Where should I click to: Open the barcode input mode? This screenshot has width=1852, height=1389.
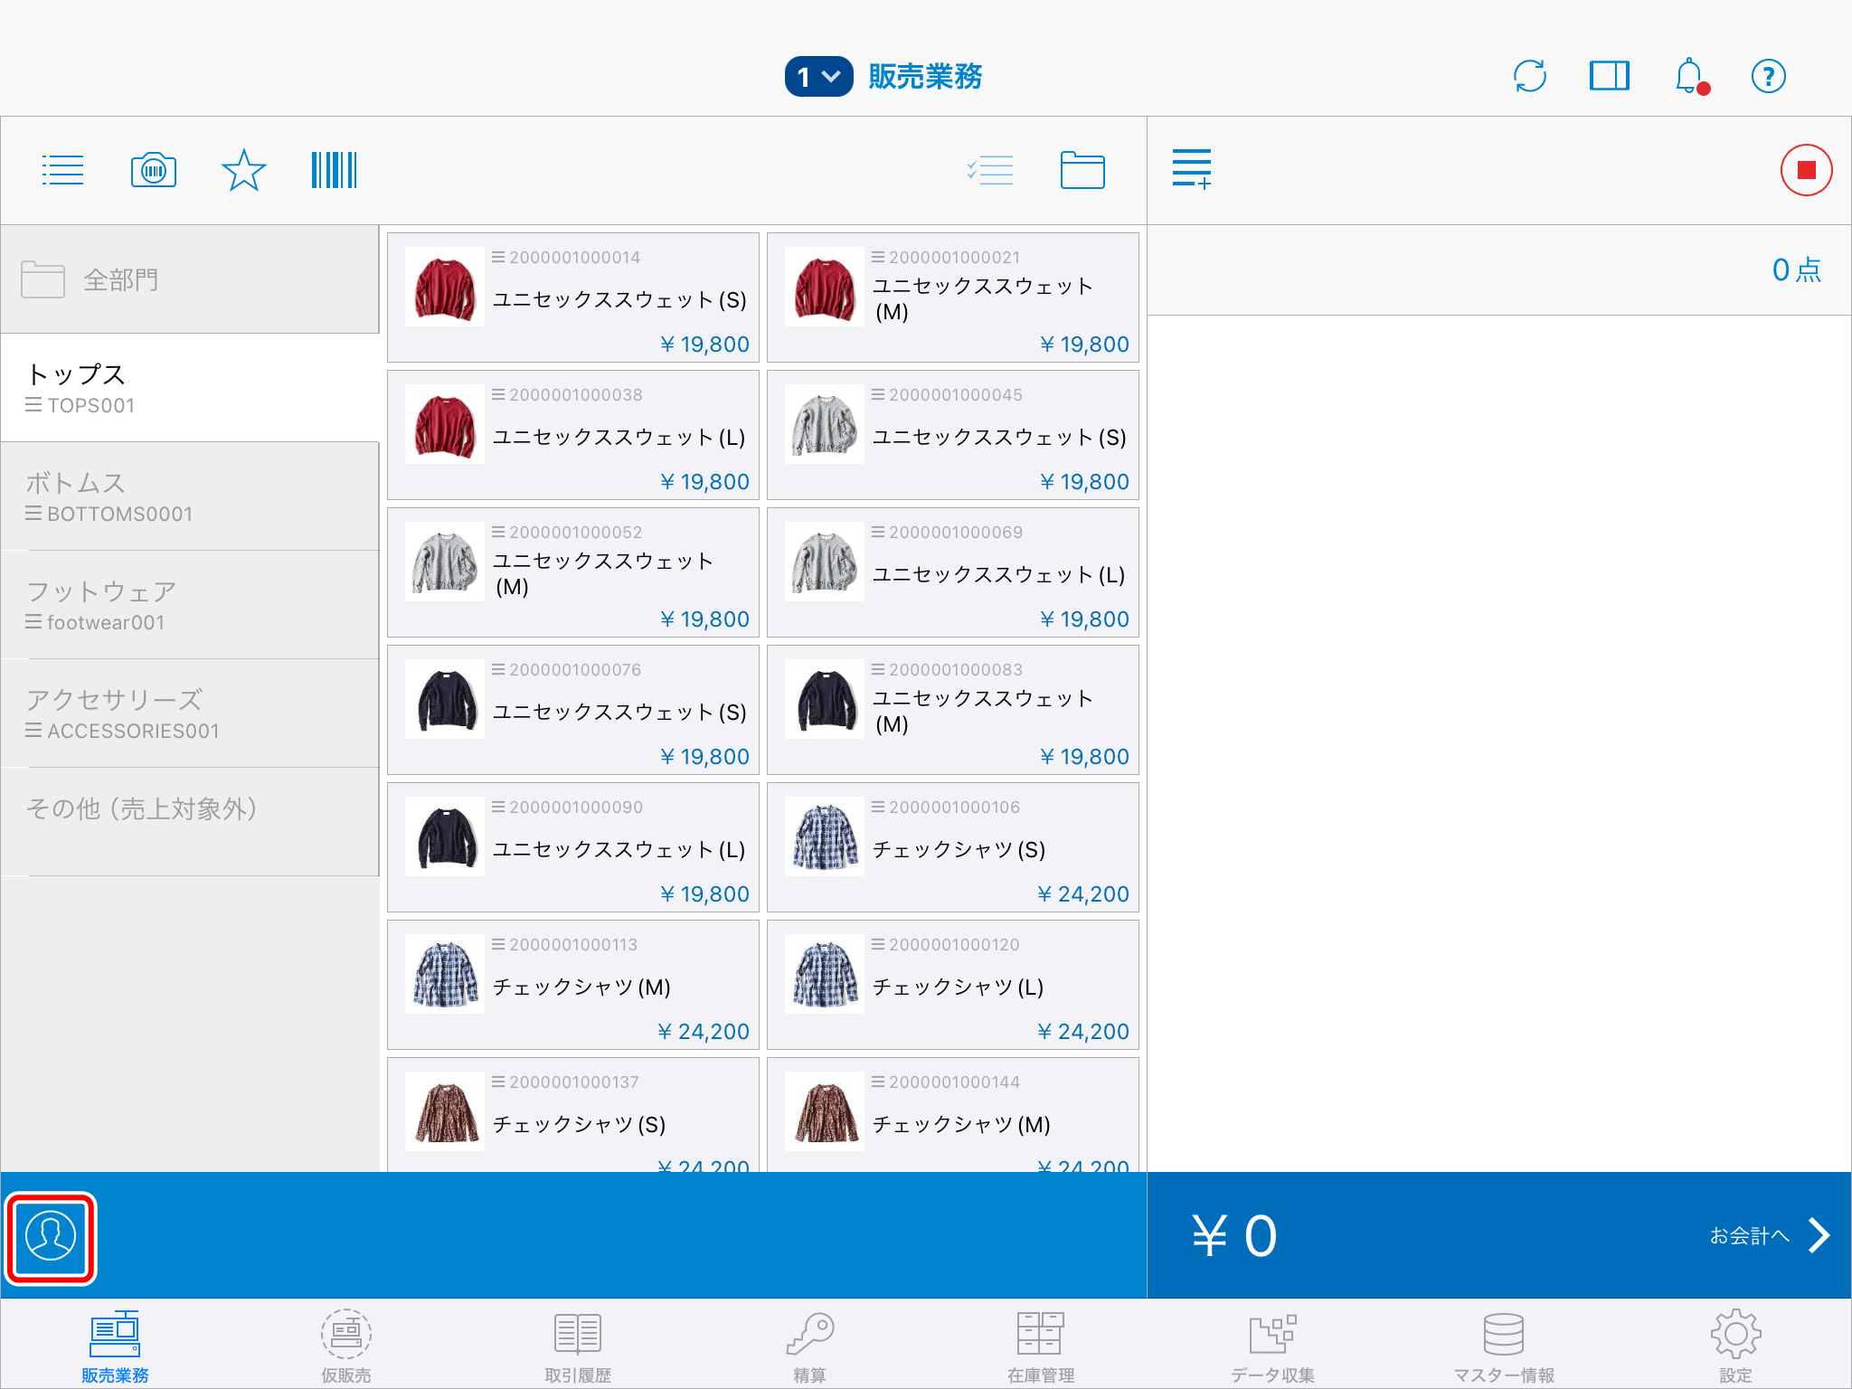334,170
